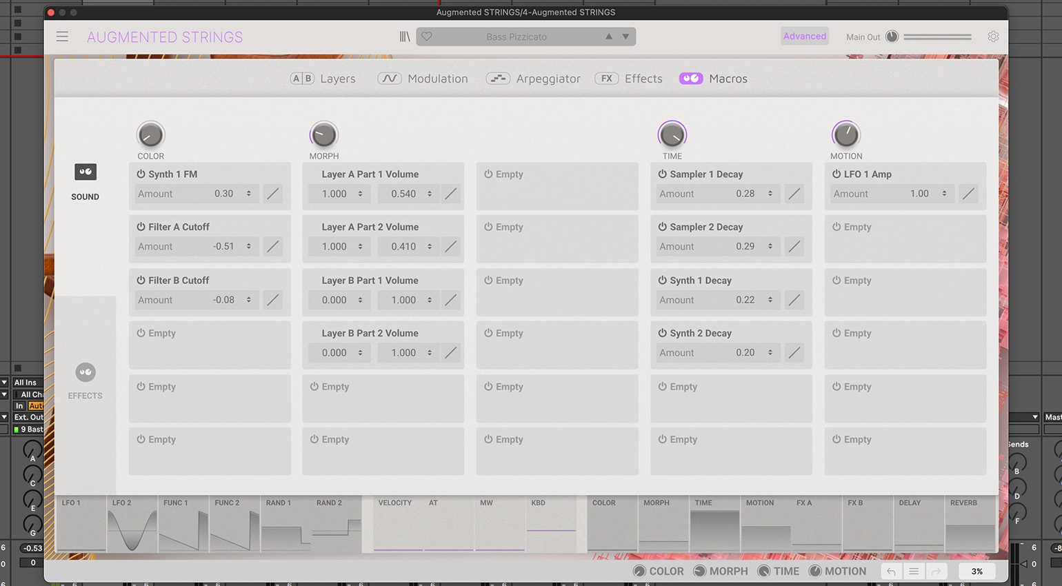
Task: Toggle Sampler 2 Decay destination power
Action: [x=663, y=227]
